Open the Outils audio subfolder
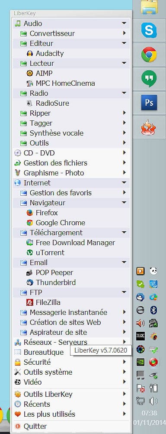 [71, 143]
